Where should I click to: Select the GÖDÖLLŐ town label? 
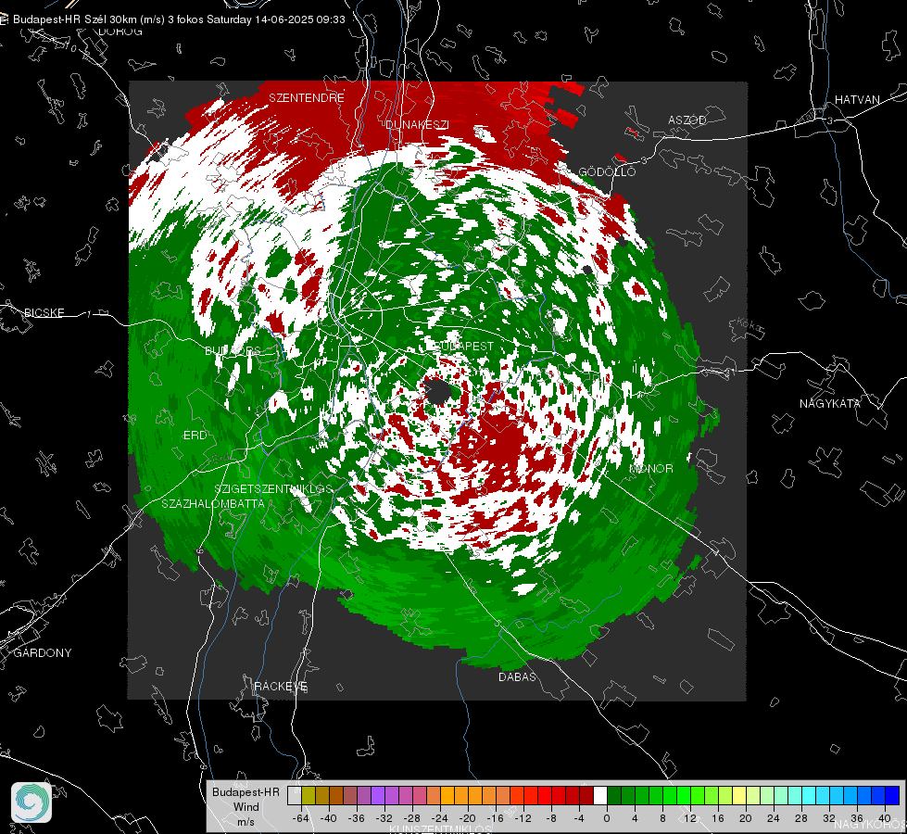tap(608, 171)
